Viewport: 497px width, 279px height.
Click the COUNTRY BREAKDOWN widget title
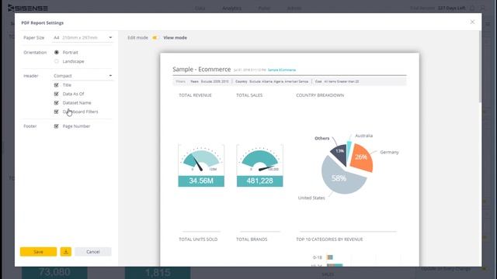point(320,95)
